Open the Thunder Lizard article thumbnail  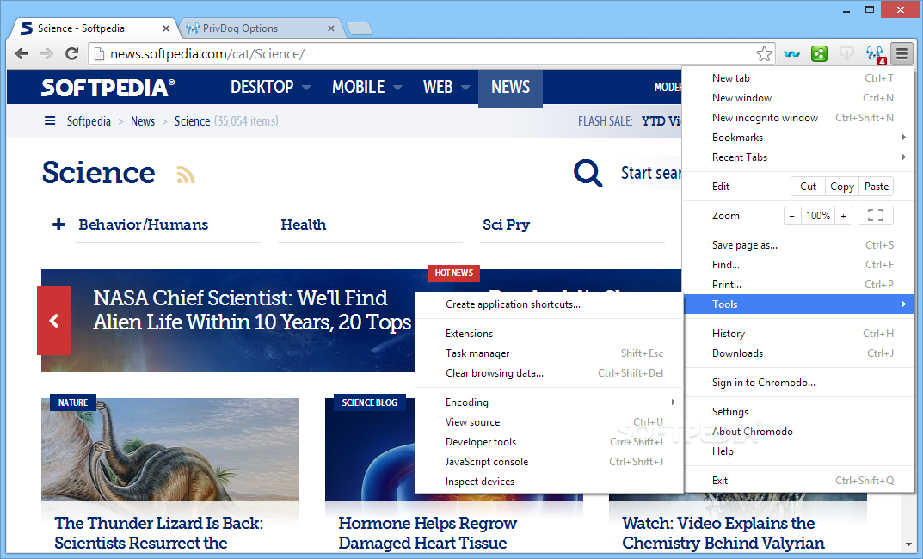pyautogui.click(x=170, y=450)
